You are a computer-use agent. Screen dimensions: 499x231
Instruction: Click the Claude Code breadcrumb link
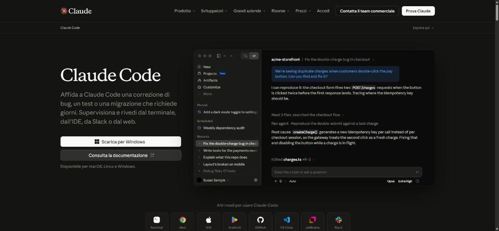(x=70, y=28)
